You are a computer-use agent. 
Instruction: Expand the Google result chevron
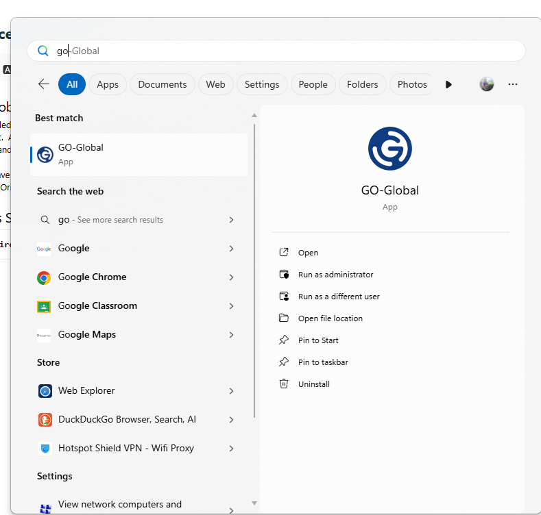pos(231,249)
